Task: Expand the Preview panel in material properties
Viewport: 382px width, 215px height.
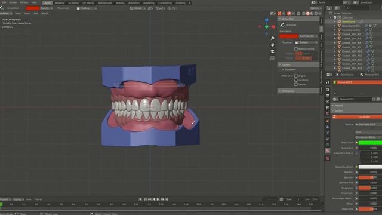Action: (x=333, y=106)
